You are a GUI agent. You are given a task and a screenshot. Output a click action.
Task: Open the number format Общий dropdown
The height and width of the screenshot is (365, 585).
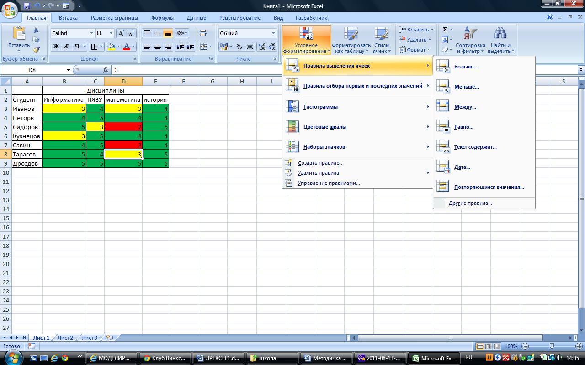(x=274, y=33)
